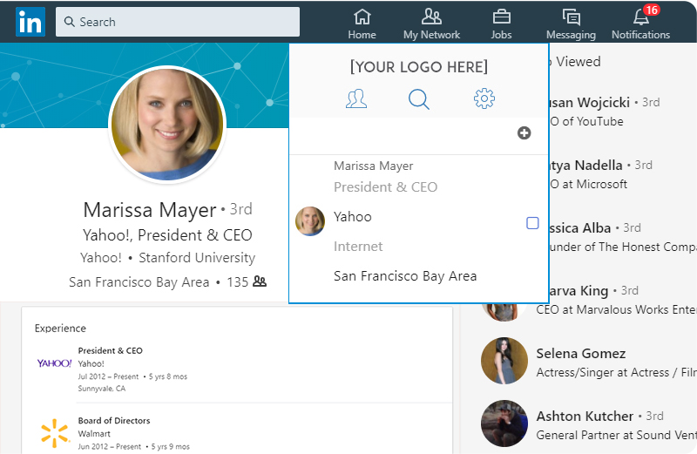Open the President & CEO experience entry
Screen dimensions: 697x454
tap(111, 350)
